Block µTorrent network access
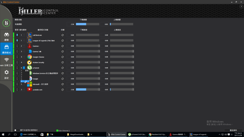 click(x=63, y=68)
